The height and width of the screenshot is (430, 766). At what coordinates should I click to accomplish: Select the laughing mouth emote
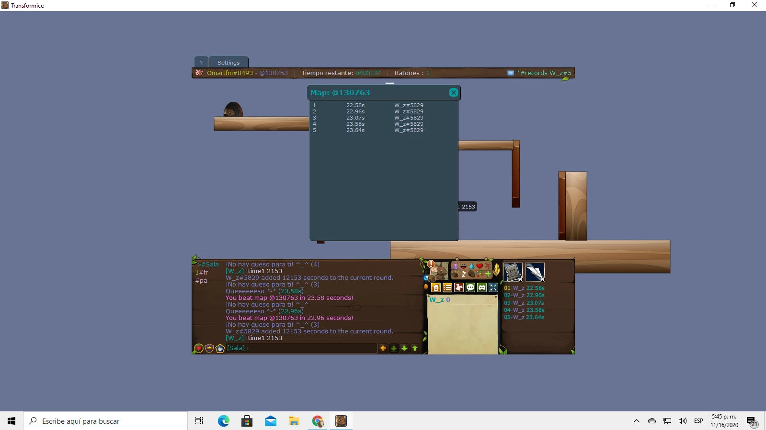(463, 266)
